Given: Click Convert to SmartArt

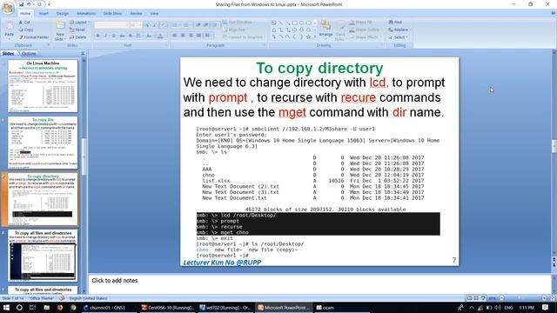Looking at the screenshot, I should 244,37.
